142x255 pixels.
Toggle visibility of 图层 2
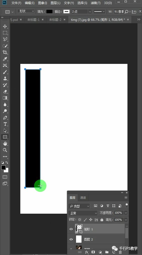[x=71, y=239]
